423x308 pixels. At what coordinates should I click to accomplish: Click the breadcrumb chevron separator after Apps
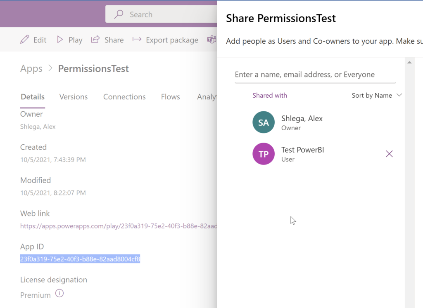click(50, 68)
